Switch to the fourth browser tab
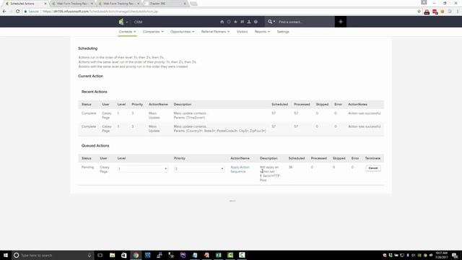The width and height of the screenshot is (462, 260). coord(165,4)
